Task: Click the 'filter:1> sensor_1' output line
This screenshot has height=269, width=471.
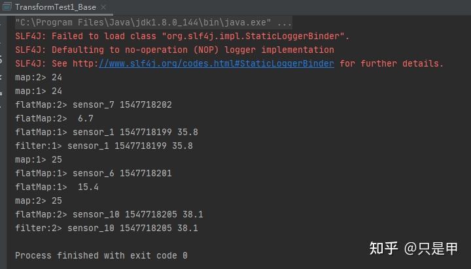Action: point(104,146)
